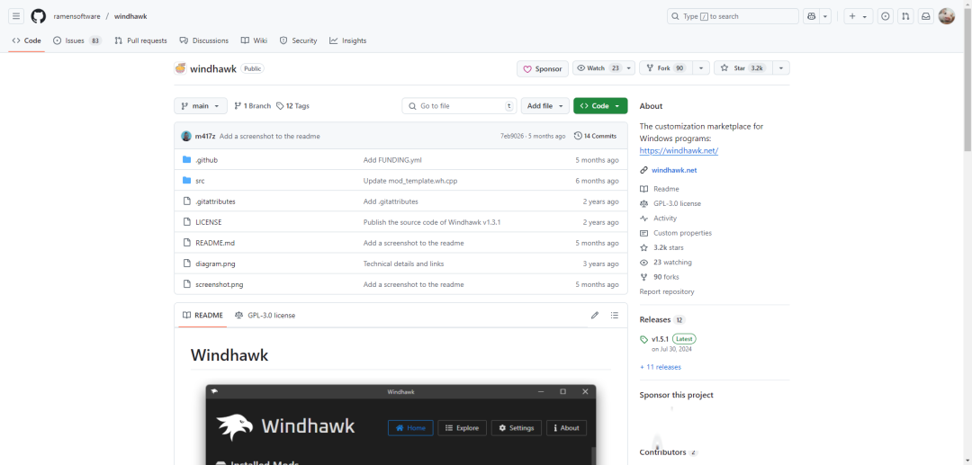Open Custom properties link
The height and width of the screenshot is (465, 972).
coord(676,234)
